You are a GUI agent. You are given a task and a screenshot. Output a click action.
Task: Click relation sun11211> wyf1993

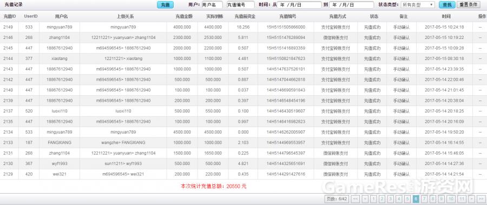(123, 163)
